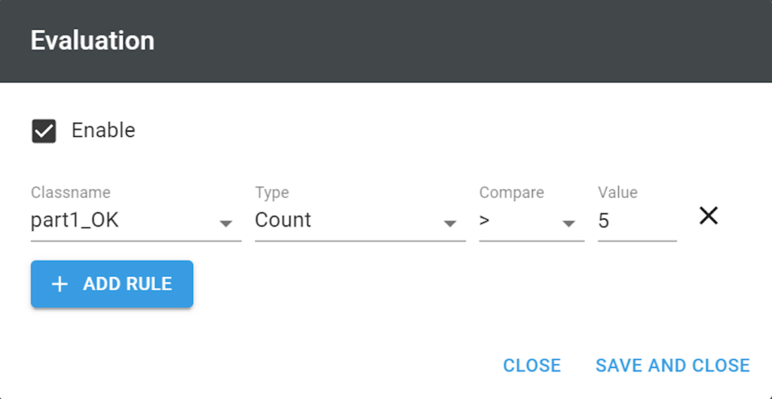Click the Classname field label

[71, 193]
